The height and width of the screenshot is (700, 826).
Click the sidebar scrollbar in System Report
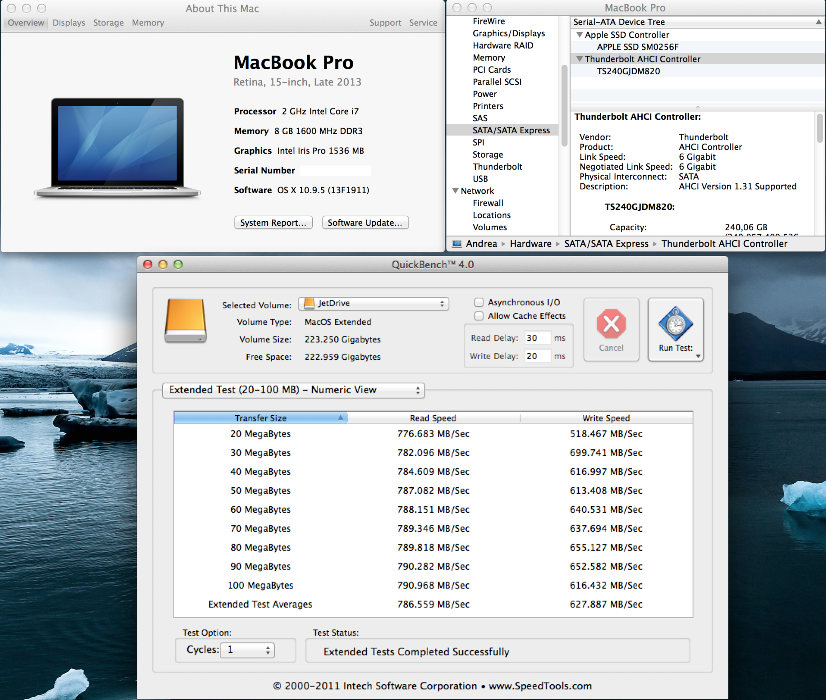coord(564,105)
